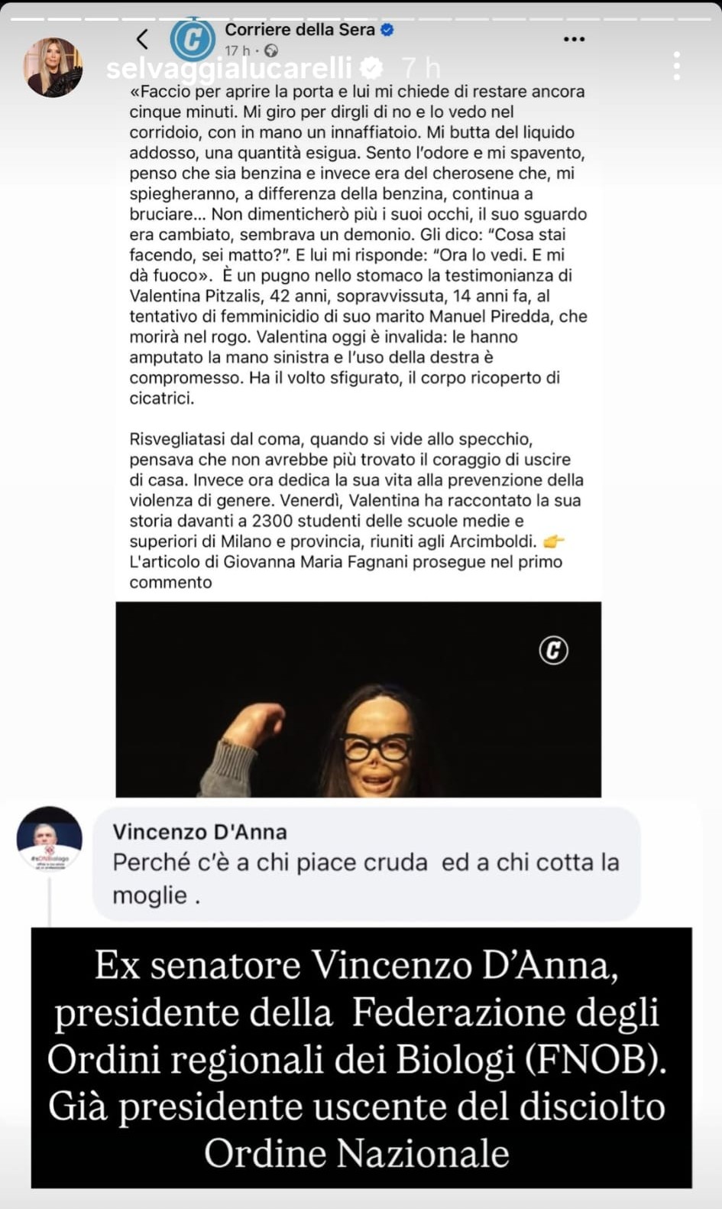Open selvaggialucarelli's profile picture
This screenshot has width=722, height=1209.
coord(53,67)
